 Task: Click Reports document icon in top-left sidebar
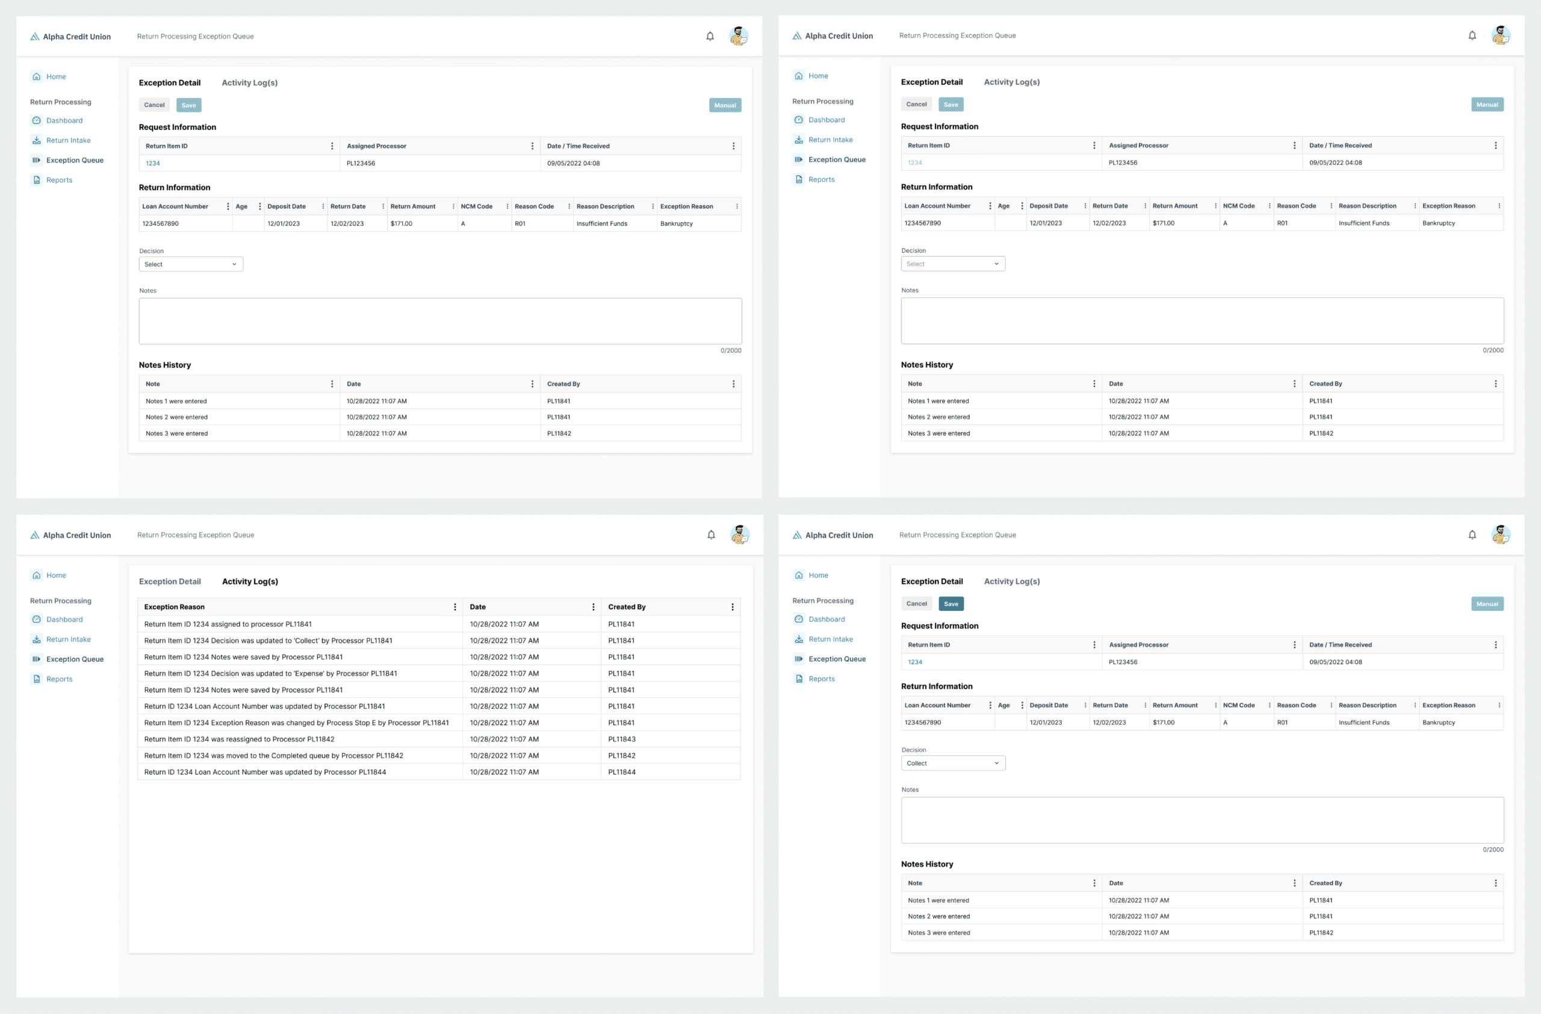[x=36, y=180]
